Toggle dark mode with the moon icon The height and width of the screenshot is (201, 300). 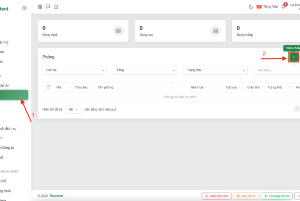point(251,7)
